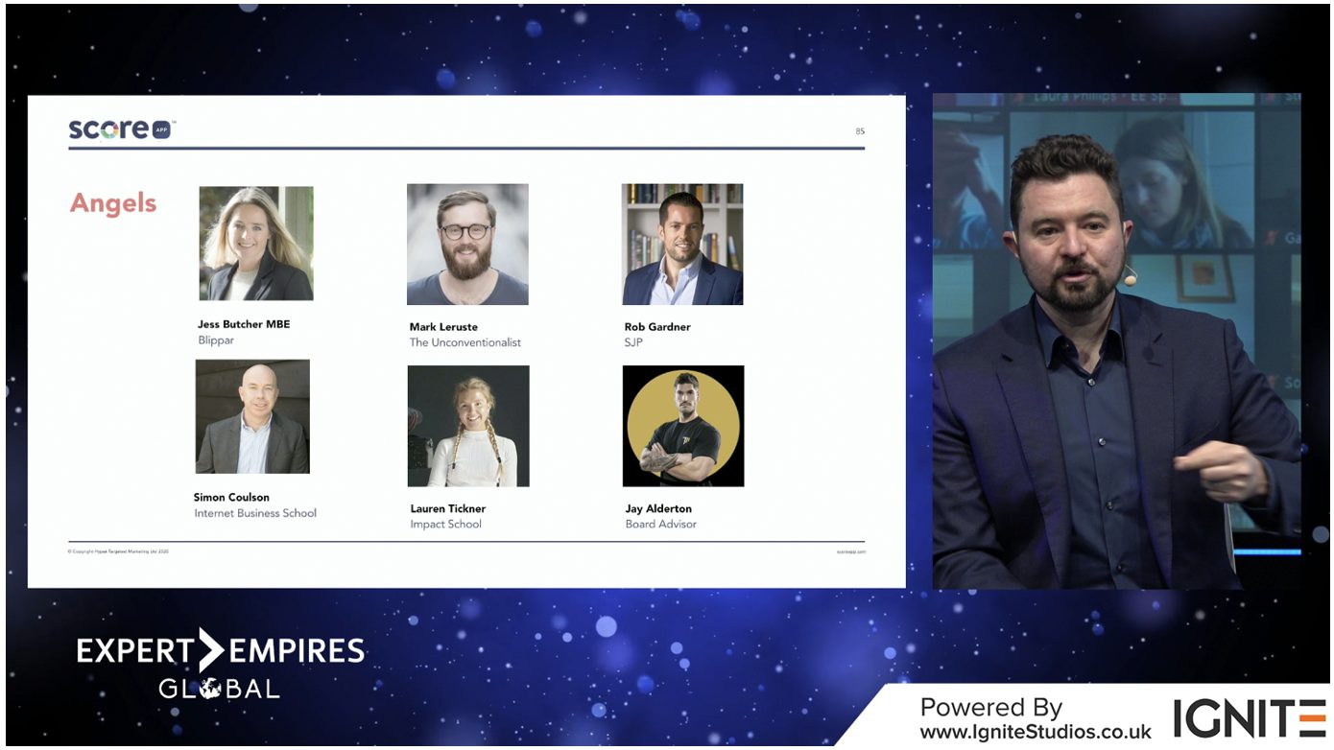Click the slide page number 85

click(x=860, y=131)
